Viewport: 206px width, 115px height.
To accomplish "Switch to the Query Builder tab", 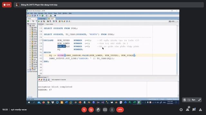I will [x=50, y=24].
